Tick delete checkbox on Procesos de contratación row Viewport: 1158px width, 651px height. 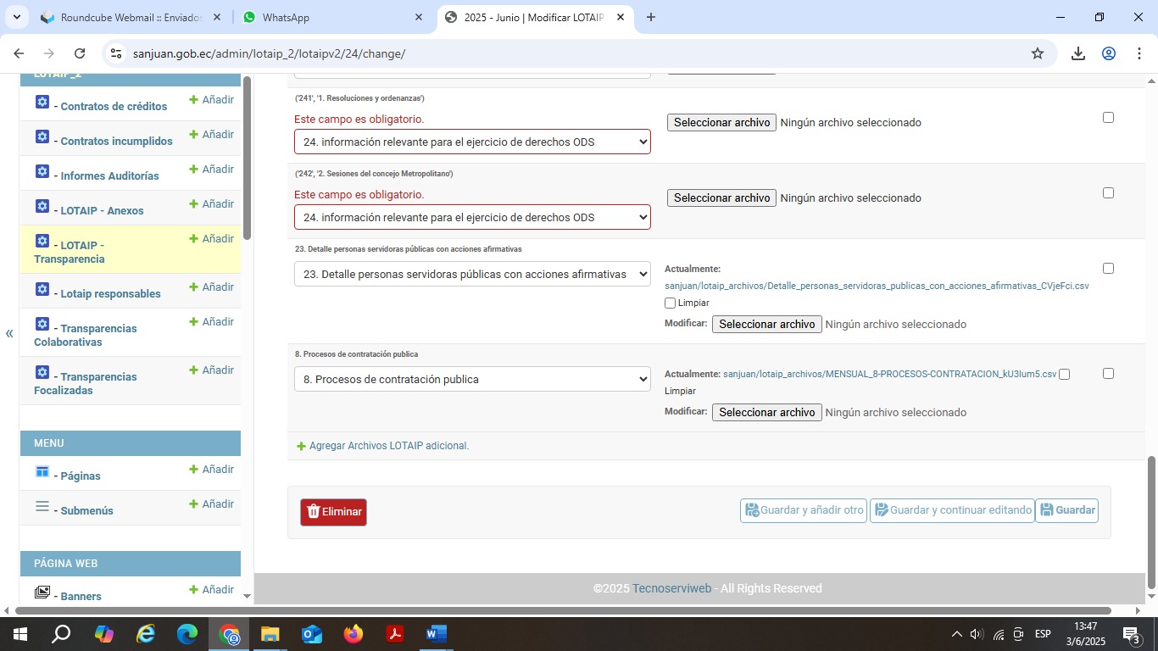pos(1108,374)
